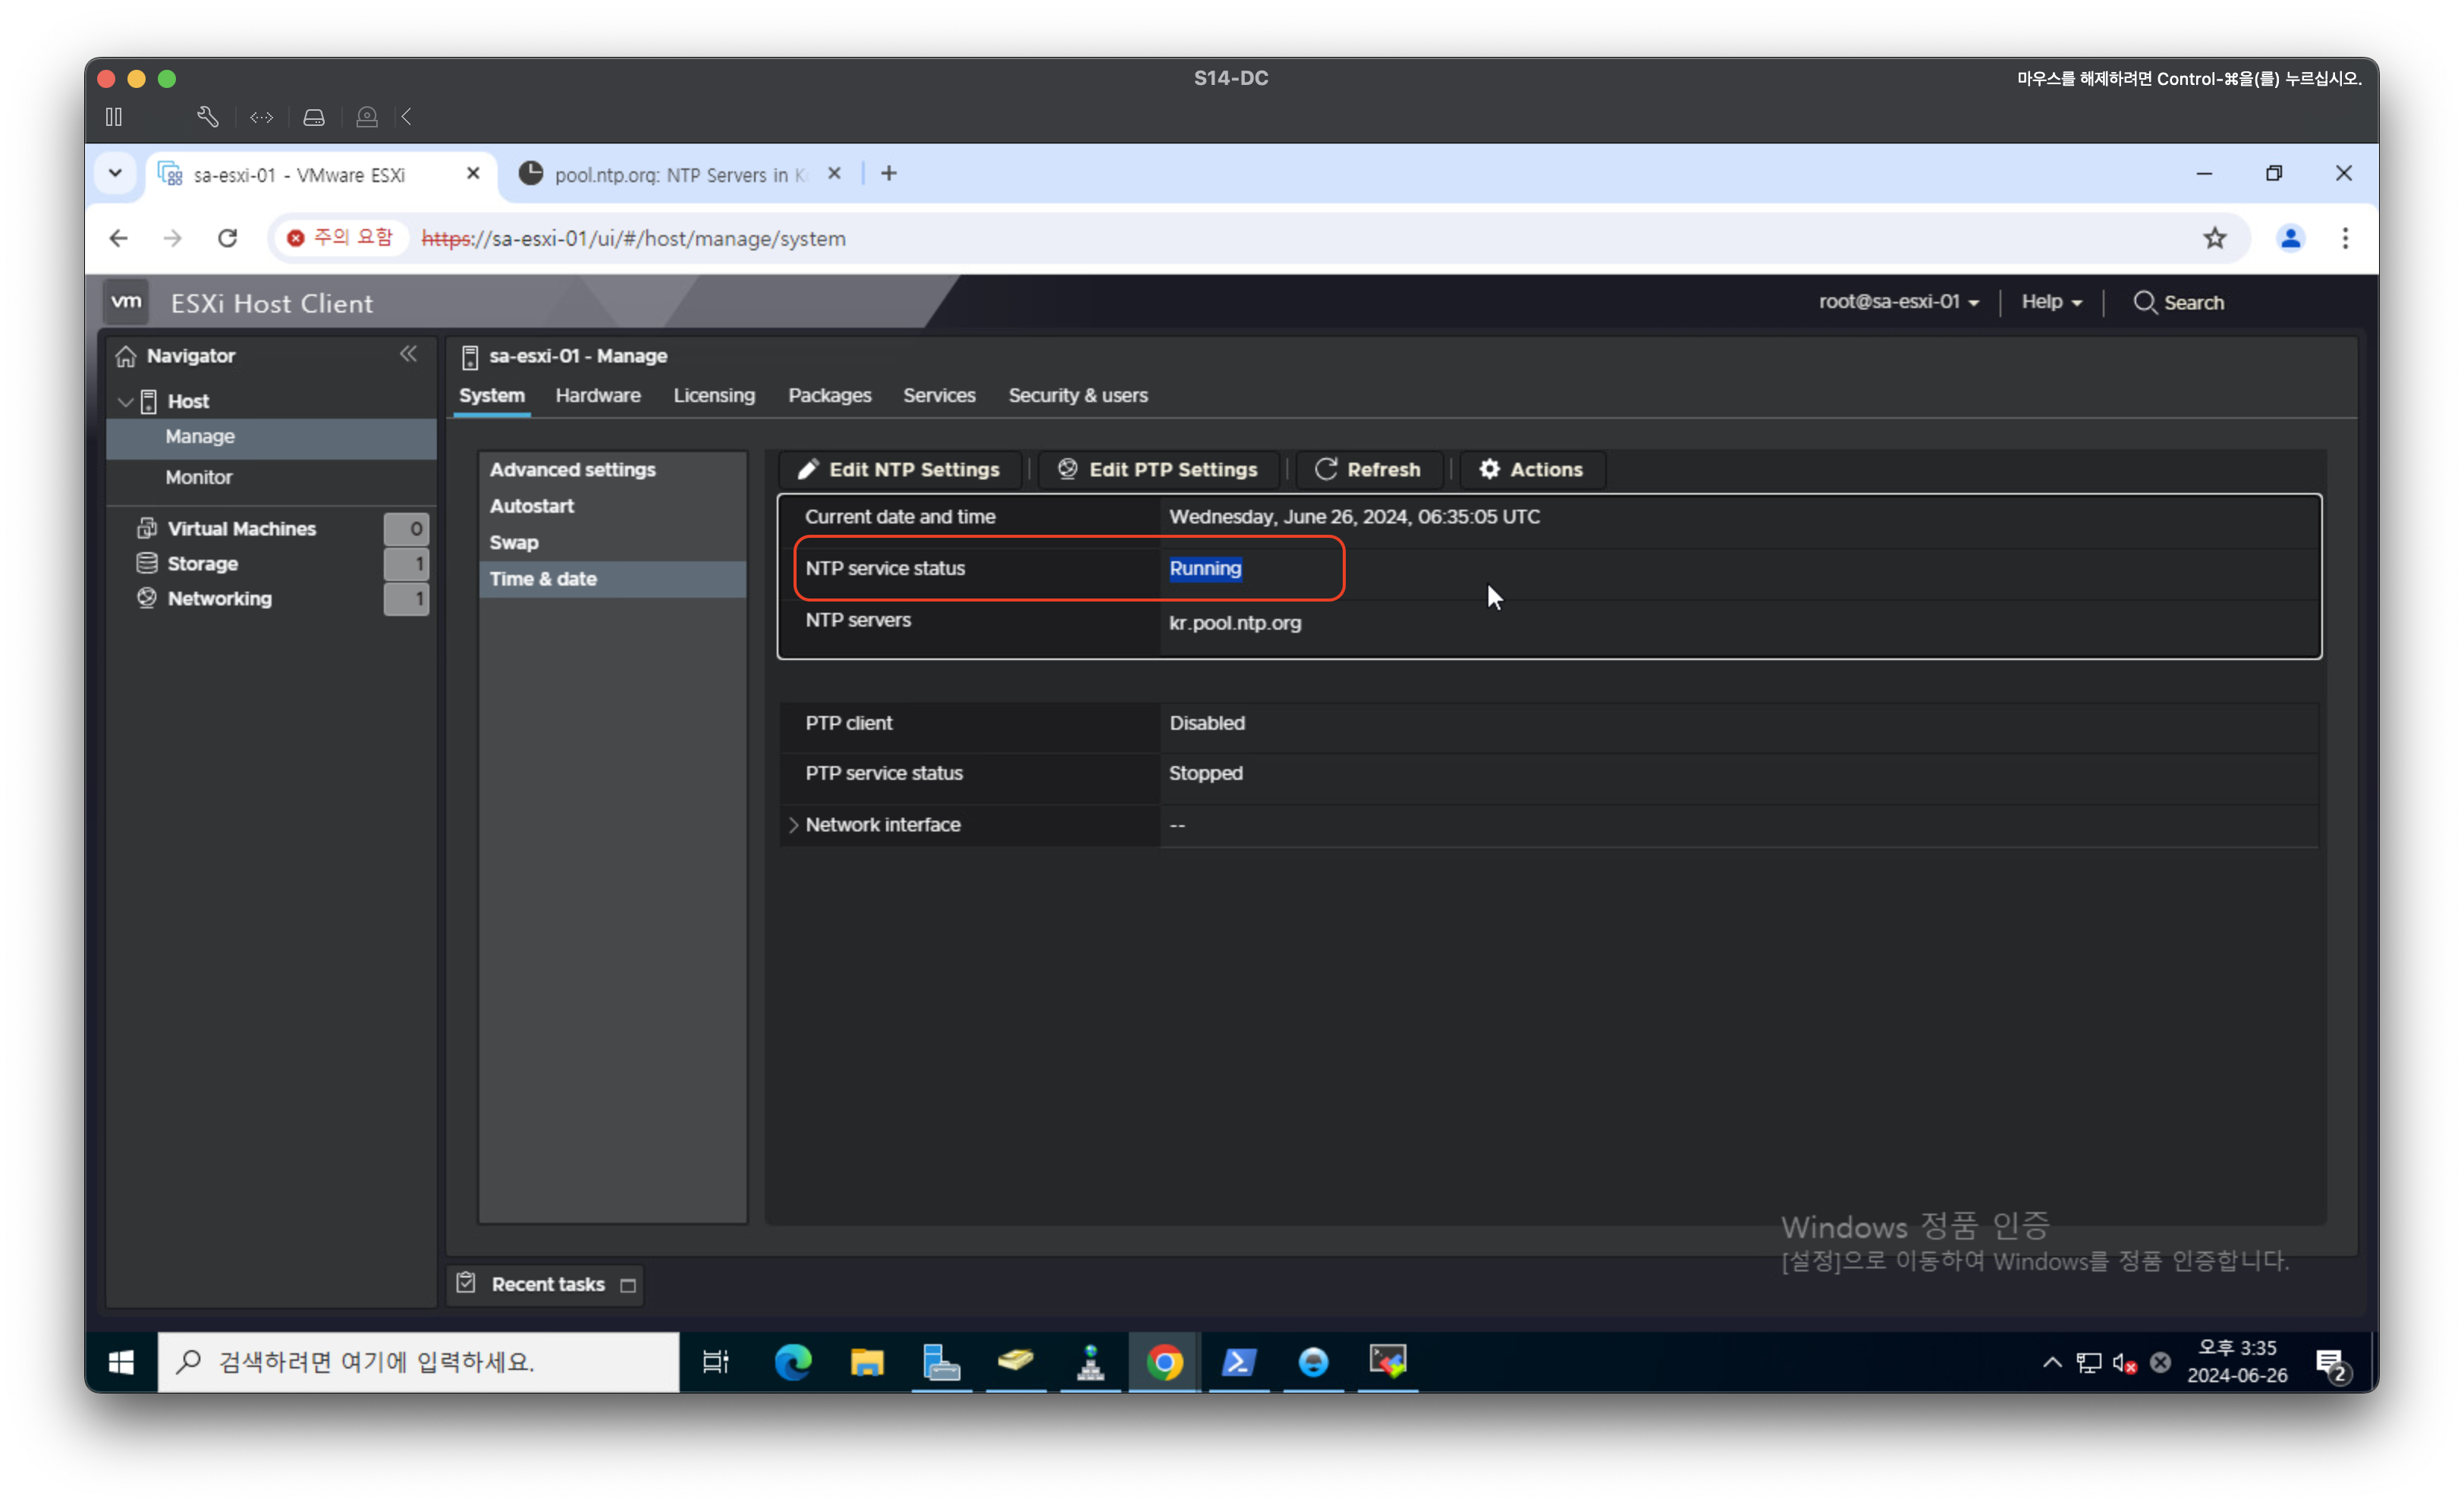Open the Actions gear menu
Screen dimensions: 2464x1505
tap(1531, 469)
